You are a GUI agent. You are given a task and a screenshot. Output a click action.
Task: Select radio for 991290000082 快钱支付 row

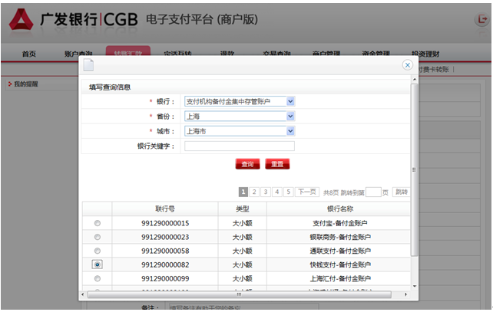98,264
